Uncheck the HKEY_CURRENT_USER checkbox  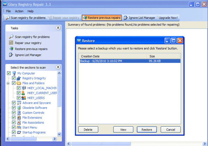tap(18, 93)
